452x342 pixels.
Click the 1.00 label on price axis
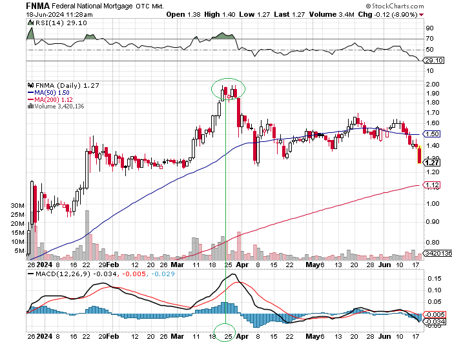pos(433,203)
